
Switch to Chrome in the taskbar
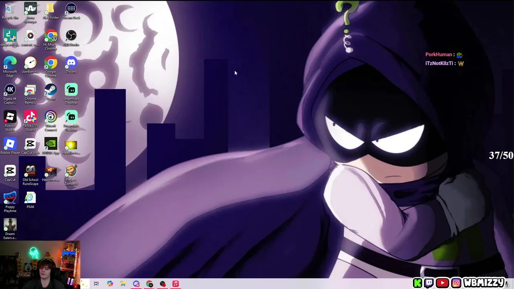149,284
